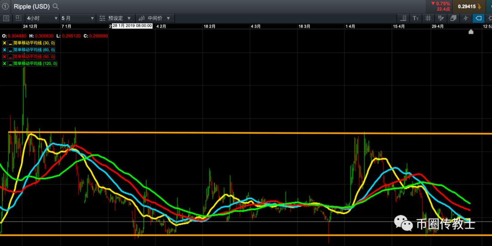Open the 预设定 presets dropdown
The image size is (492, 246).
tap(115, 18)
